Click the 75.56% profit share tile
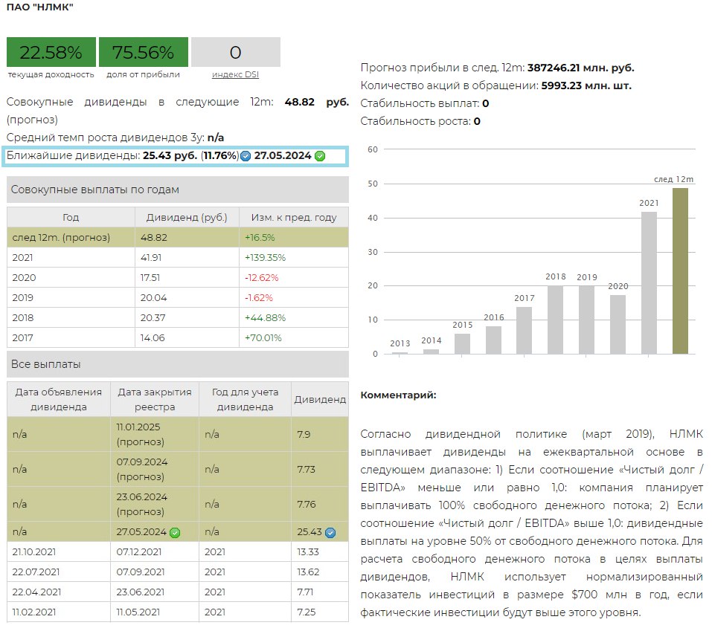This screenshot has width=712, height=631. 143,53
